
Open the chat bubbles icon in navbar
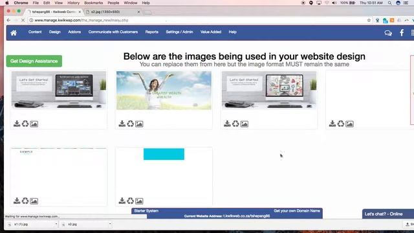pos(388,33)
